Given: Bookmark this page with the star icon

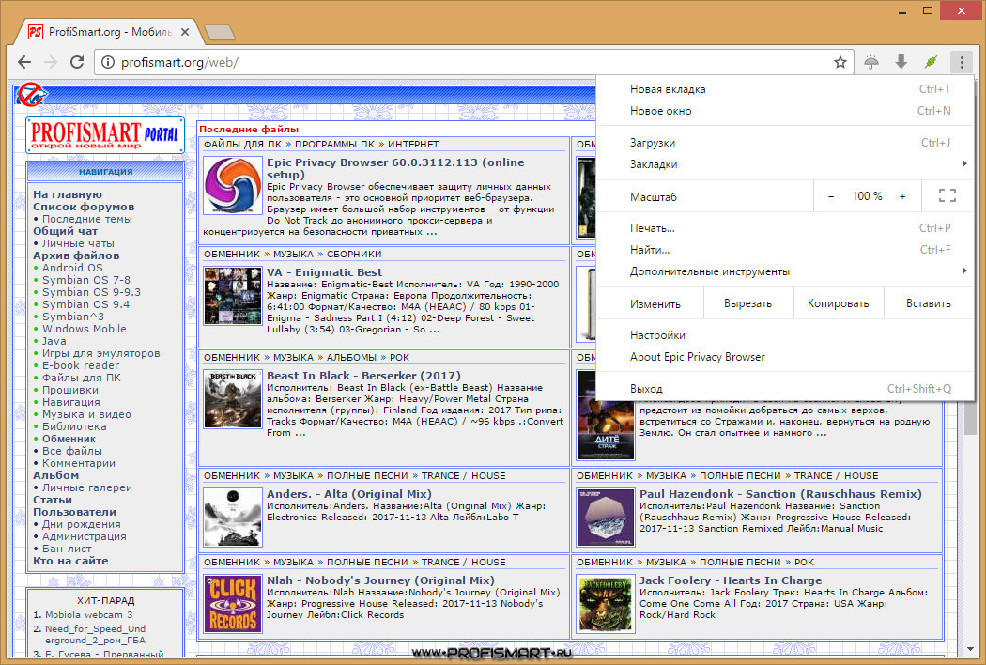Looking at the screenshot, I should coord(839,61).
